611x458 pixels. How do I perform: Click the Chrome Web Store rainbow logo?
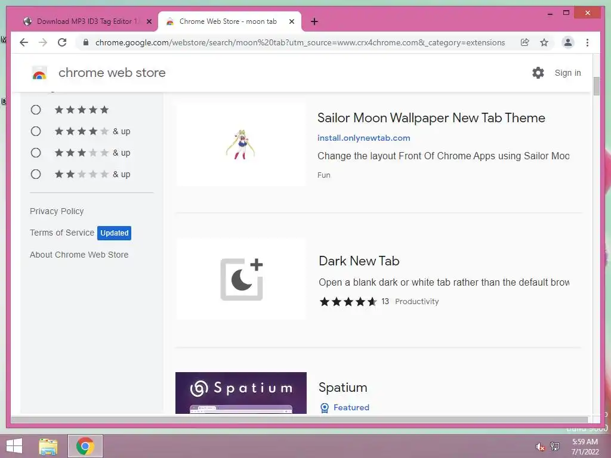[39, 73]
